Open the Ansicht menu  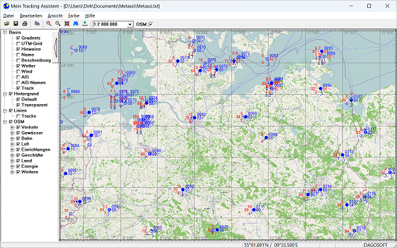pyautogui.click(x=55, y=14)
